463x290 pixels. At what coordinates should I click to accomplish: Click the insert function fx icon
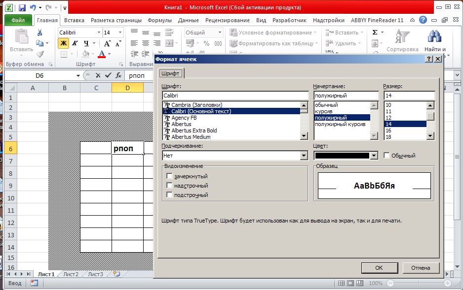pyautogui.click(x=118, y=76)
